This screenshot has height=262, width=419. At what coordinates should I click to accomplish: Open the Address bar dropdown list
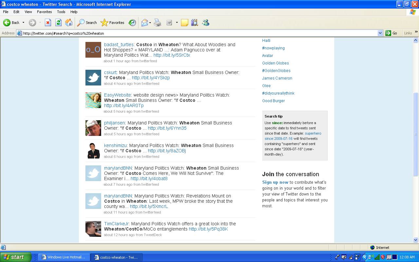[x=380, y=33]
